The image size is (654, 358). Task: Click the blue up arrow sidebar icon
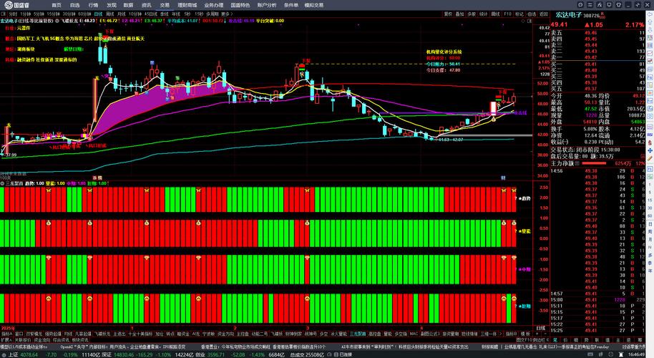[x=650, y=21]
